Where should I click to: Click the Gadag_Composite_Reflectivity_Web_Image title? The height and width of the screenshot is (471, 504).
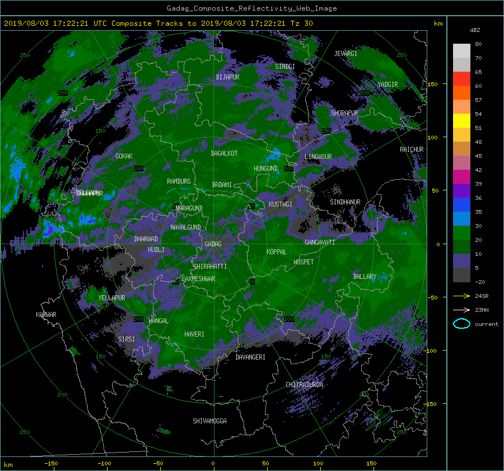coord(251,8)
